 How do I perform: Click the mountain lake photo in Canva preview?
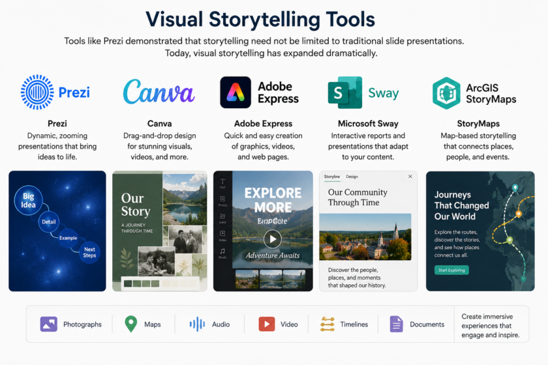185,199
